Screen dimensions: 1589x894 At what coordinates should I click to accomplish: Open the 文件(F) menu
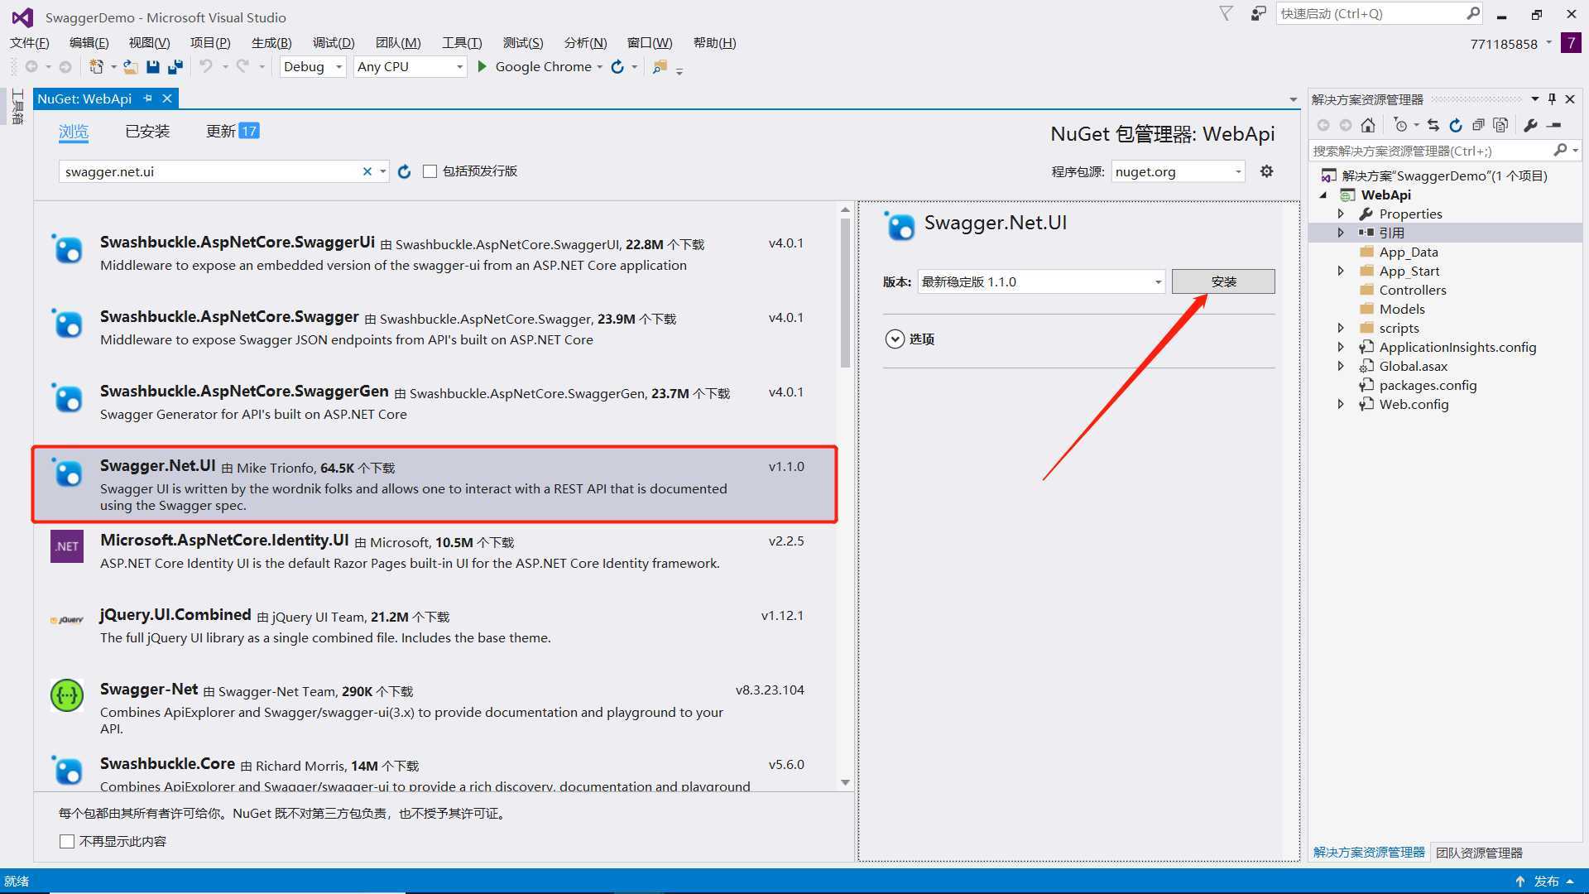click(30, 43)
